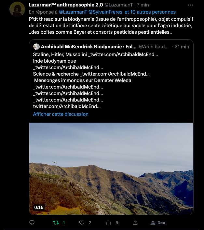This screenshot has height=230, width=204.
Task: Open the view analytics bar chart icon
Action: [x=108, y=223]
